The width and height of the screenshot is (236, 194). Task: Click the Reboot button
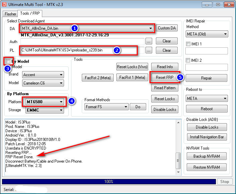tap(206, 109)
